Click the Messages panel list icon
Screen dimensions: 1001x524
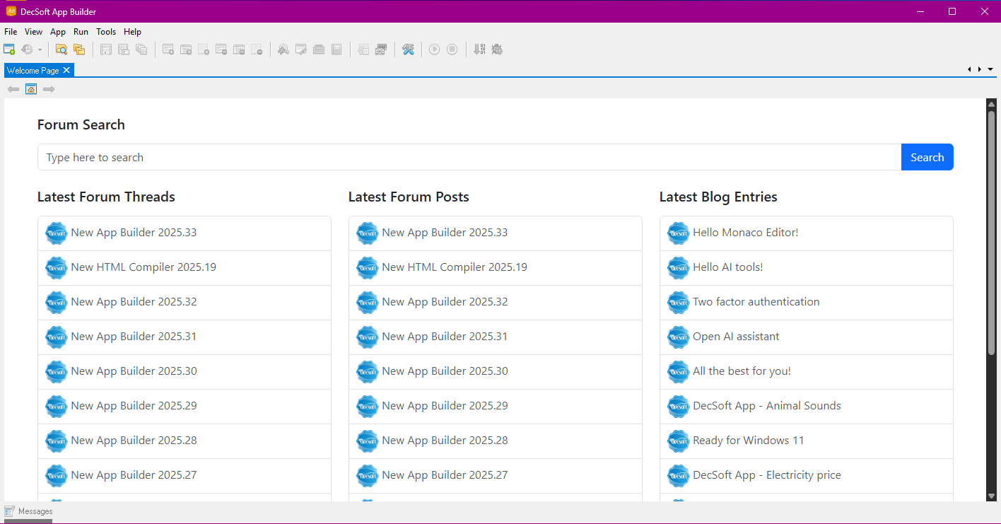tap(10, 511)
